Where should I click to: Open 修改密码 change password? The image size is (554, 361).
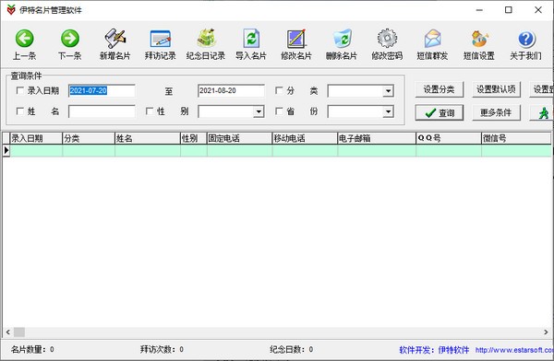(387, 45)
